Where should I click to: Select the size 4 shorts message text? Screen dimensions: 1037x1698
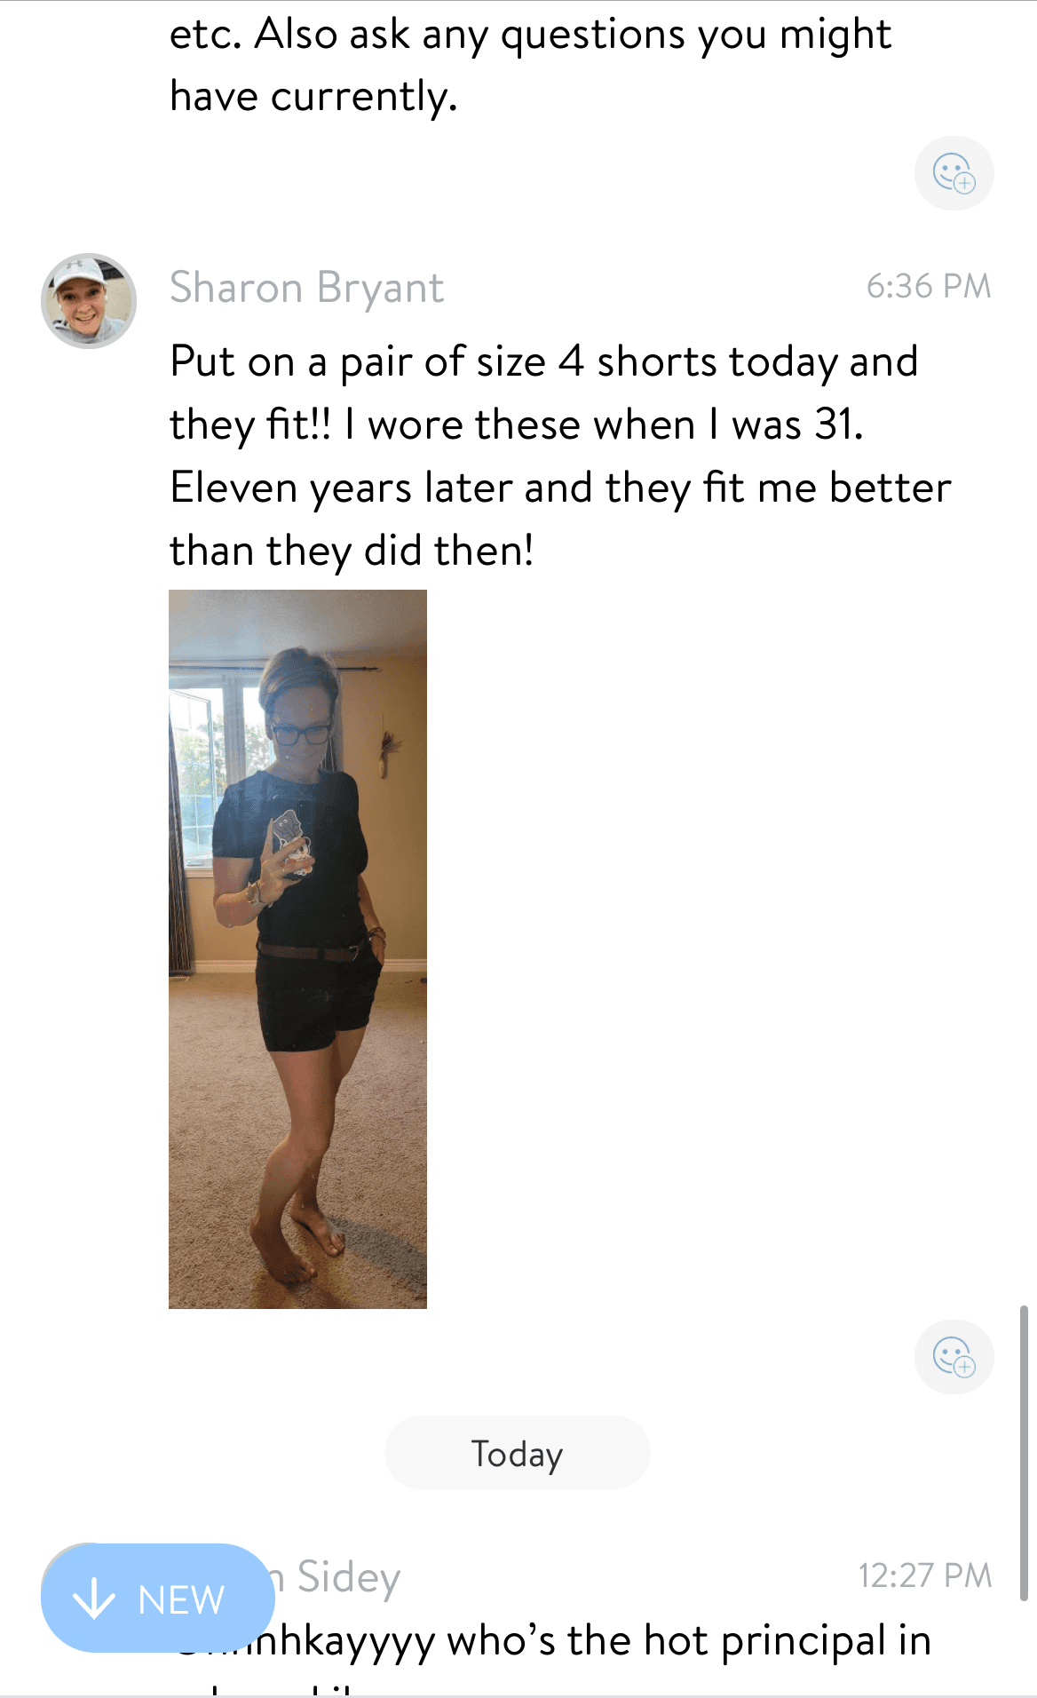click(x=560, y=456)
